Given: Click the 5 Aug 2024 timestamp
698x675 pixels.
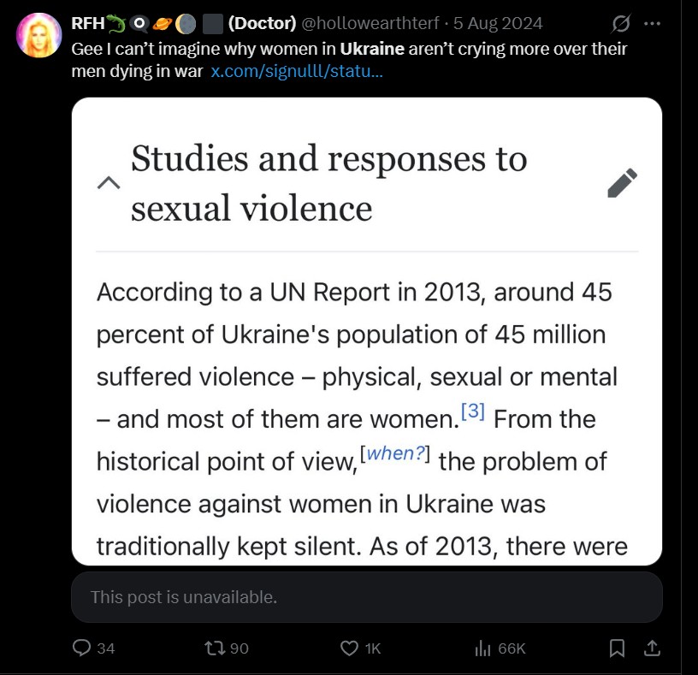Looking at the screenshot, I should click(498, 23).
